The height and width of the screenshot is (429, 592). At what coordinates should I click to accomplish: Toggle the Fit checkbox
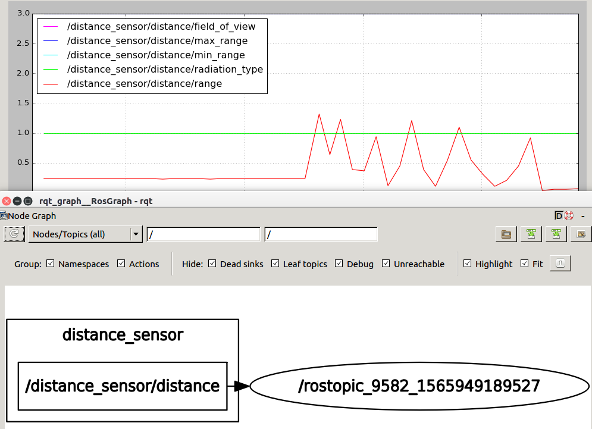(x=524, y=263)
